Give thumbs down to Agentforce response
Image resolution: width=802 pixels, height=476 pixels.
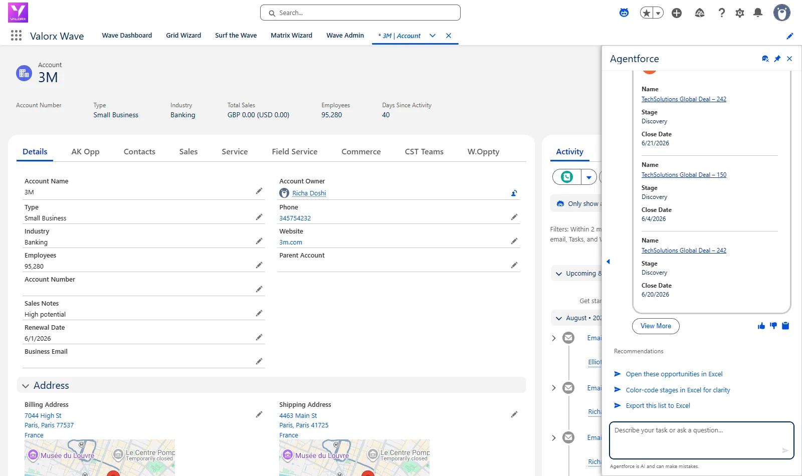[x=773, y=326]
